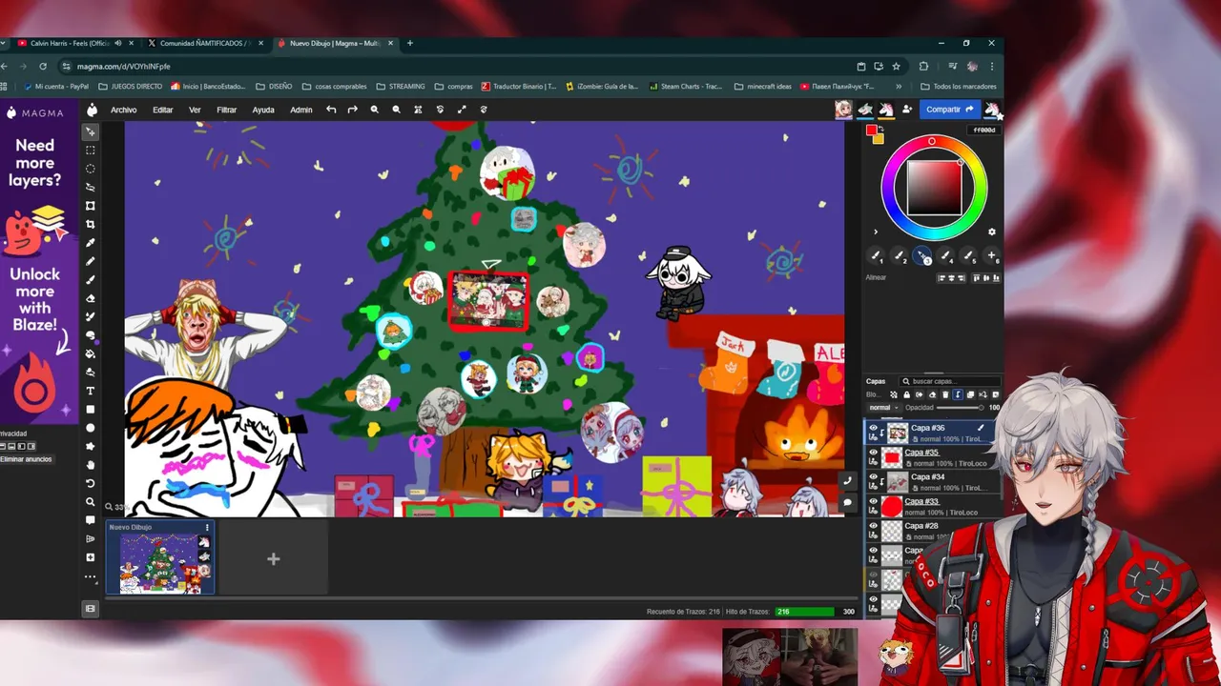Image resolution: width=1221 pixels, height=686 pixels.
Task: Click the Eliminar anuncios link
Action: tap(26, 459)
